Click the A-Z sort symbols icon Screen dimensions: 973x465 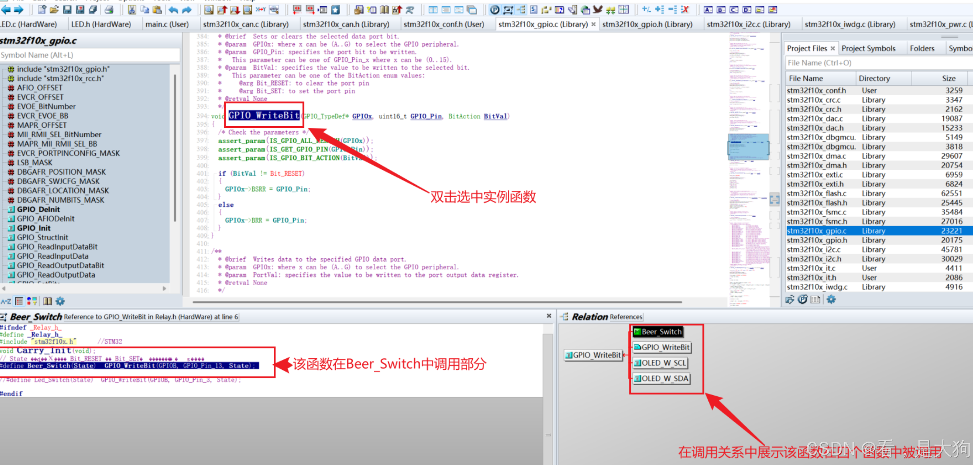[x=6, y=301]
